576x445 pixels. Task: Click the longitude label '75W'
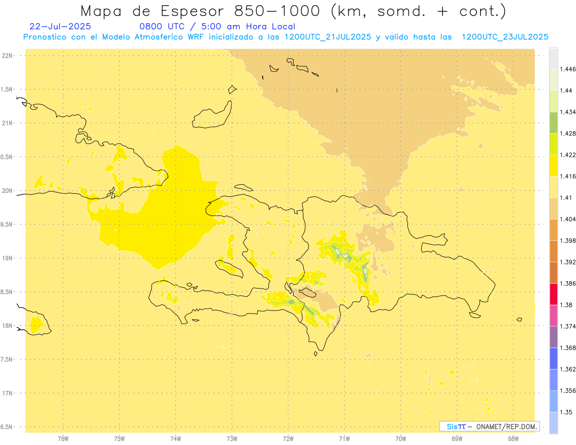click(x=119, y=439)
